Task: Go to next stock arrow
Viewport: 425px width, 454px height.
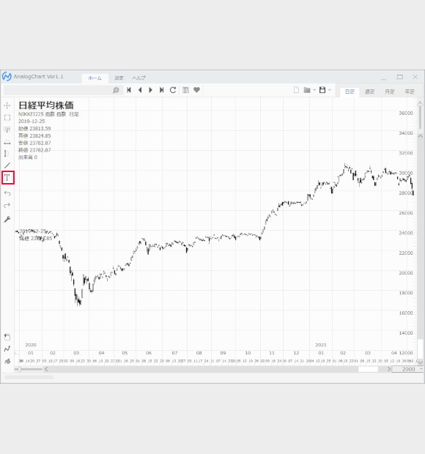Action: 151,90
